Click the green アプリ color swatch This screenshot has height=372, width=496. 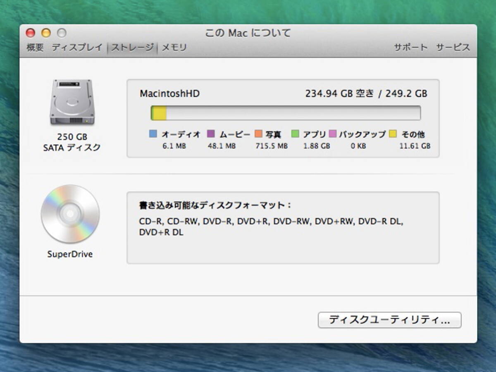[x=295, y=134]
